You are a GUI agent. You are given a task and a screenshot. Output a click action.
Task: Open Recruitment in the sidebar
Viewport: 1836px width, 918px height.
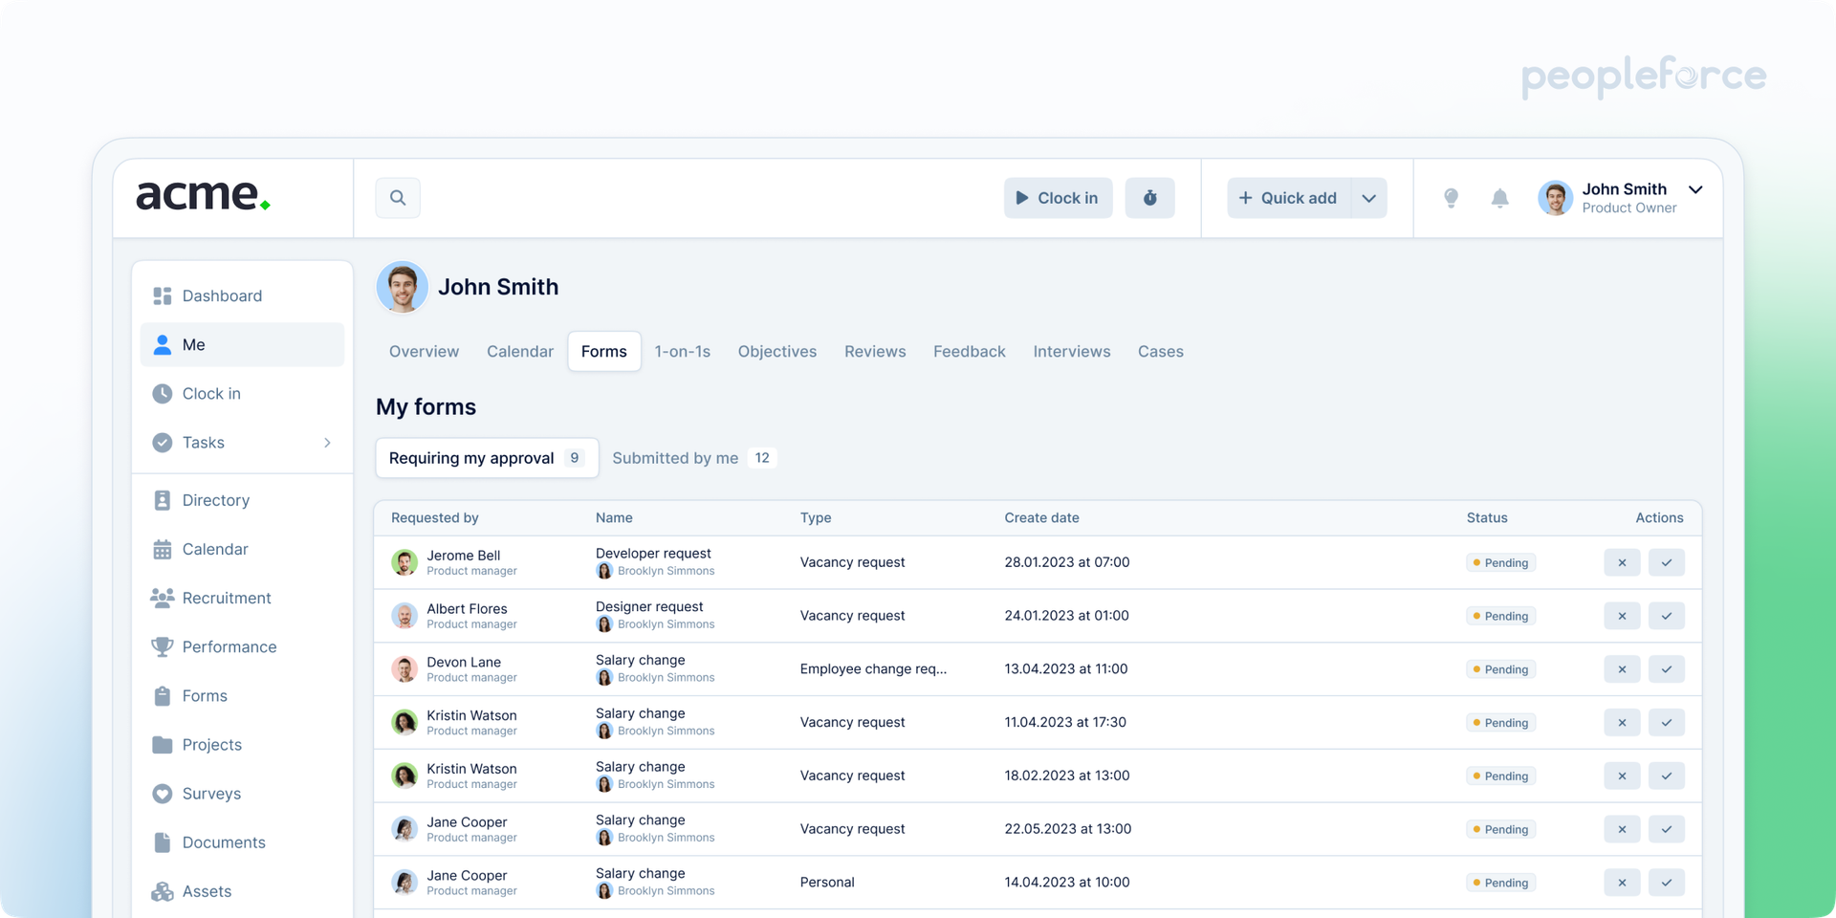pyautogui.click(x=242, y=598)
